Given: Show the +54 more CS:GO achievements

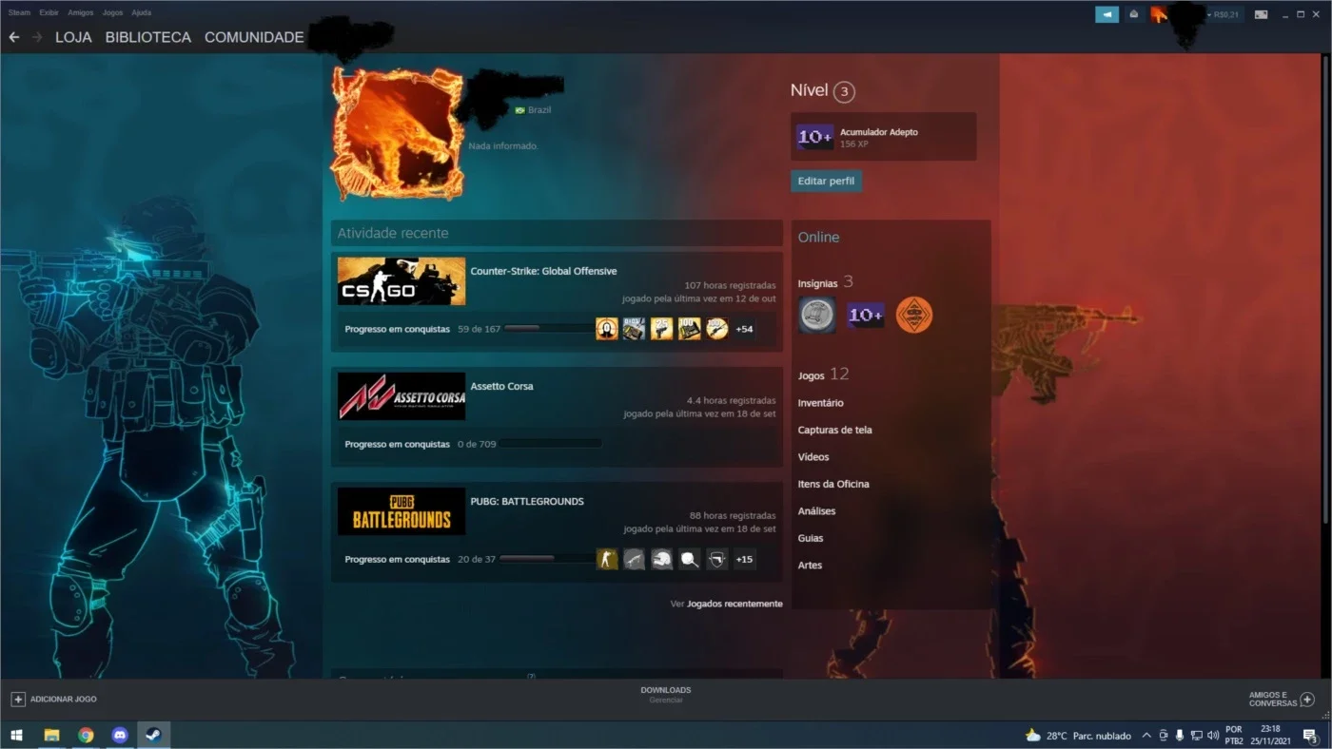Looking at the screenshot, I should tap(744, 329).
